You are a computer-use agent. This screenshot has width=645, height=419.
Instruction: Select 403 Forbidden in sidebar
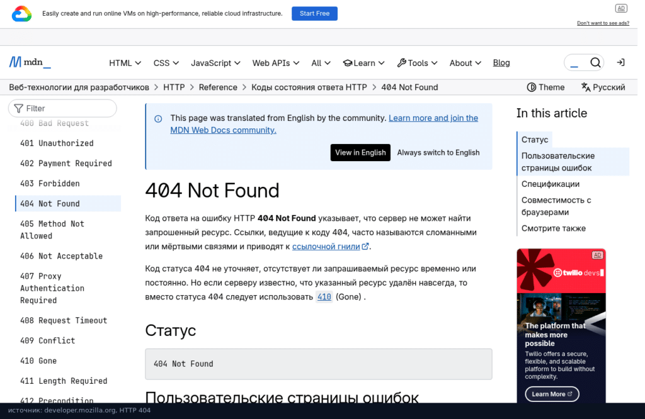point(50,184)
